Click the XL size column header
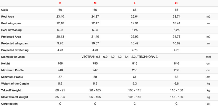The width and height of the screenshot is (218, 108). tap(176, 3)
